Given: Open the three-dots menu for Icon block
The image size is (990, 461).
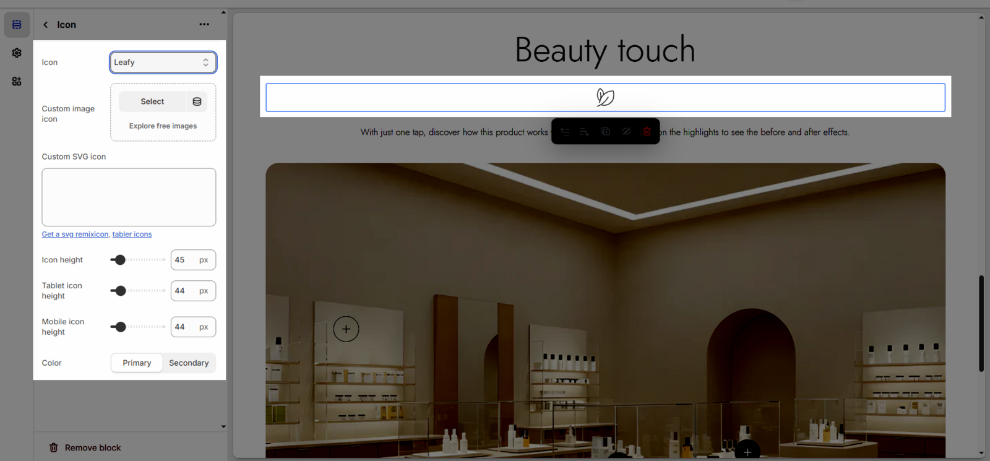Looking at the screenshot, I should tap(204, 25).
